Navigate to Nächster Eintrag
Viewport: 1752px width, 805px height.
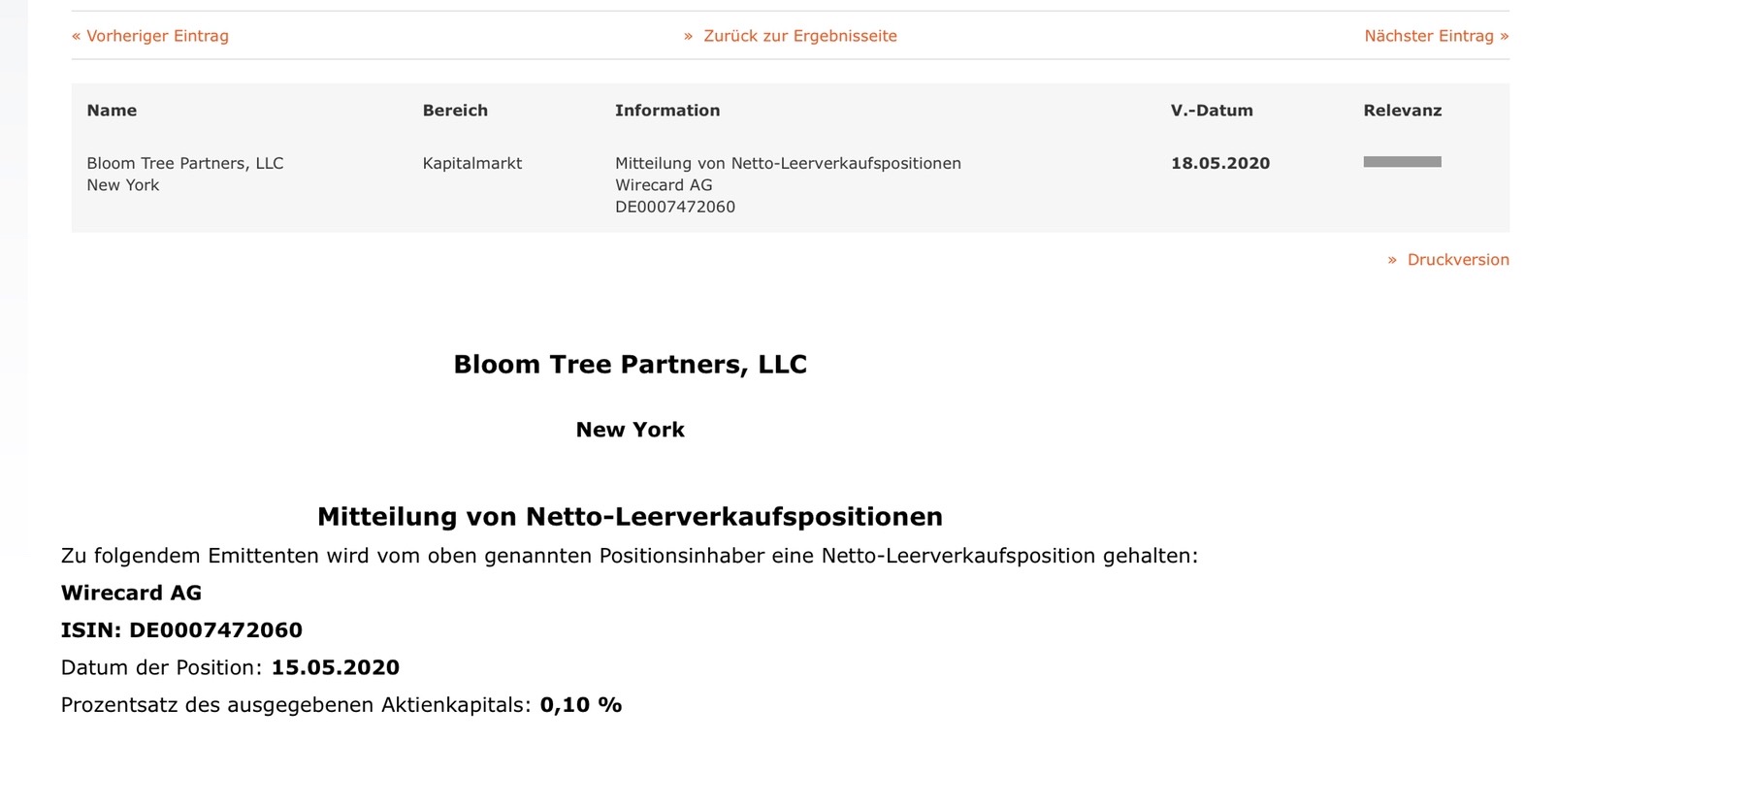1430,36
